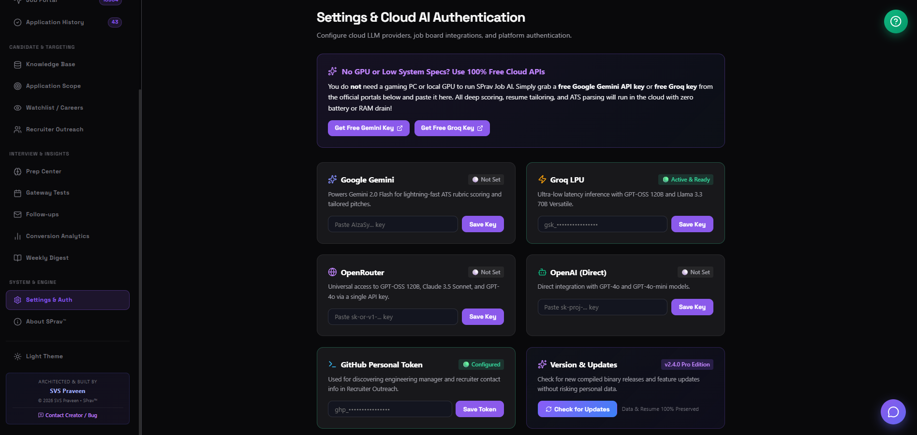Click Groq's Active & Ready status badge
The width and height of the screenshot is (917, 435).
[x=686, y=180]
